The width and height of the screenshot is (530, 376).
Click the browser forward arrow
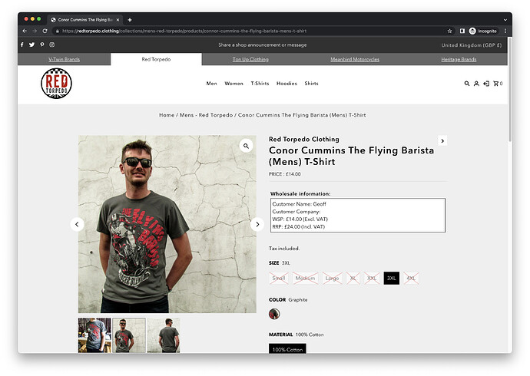pos(35,31)
